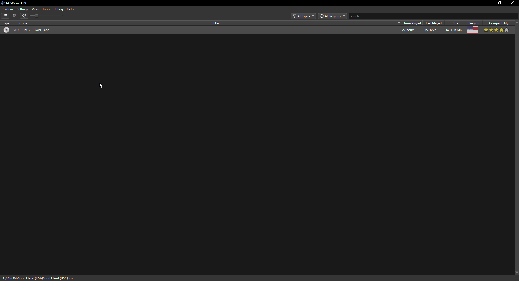Focus the game Search field

click(433, 16)
